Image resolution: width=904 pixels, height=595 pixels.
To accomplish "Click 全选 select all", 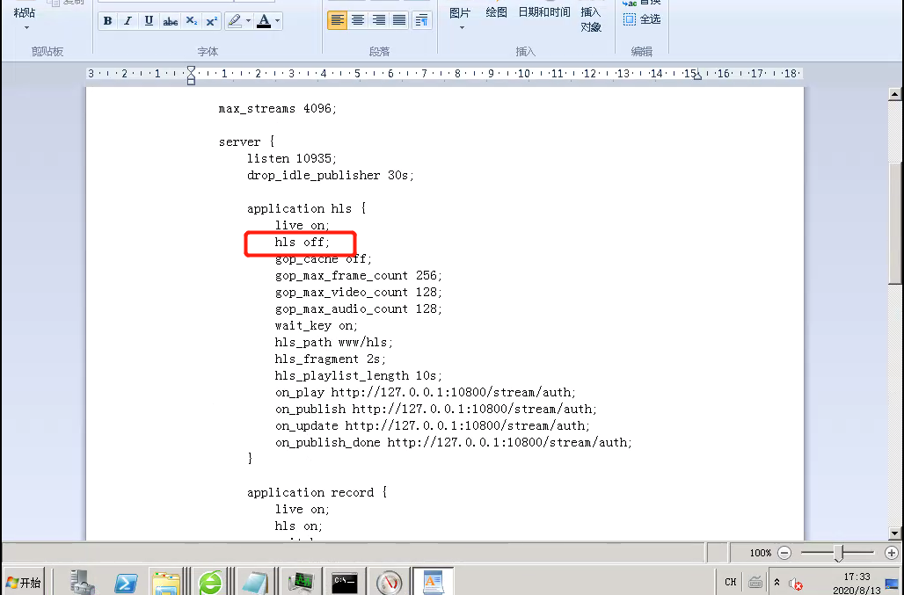I will (642, 19).
